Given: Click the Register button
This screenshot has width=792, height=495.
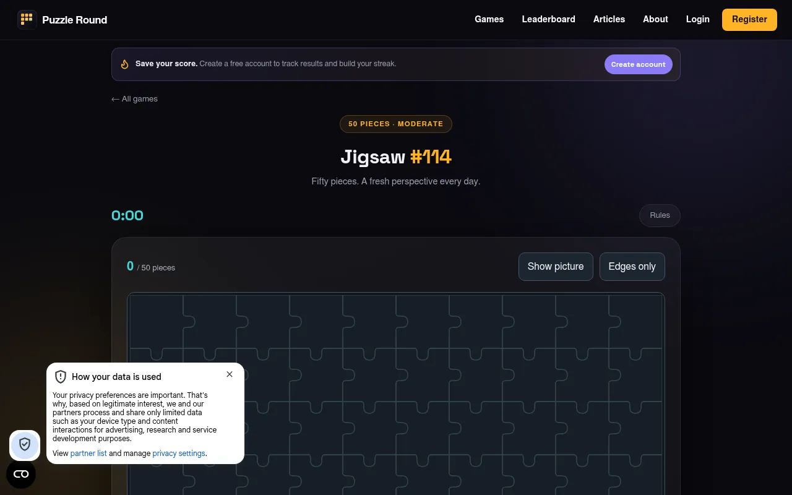Looking at the screenshot, I should coord(749,20).
